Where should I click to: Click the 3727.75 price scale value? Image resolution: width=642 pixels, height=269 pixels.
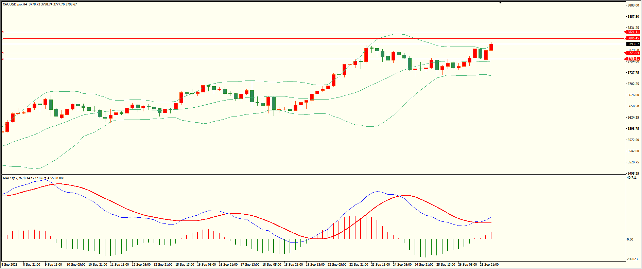pos(633,73)
